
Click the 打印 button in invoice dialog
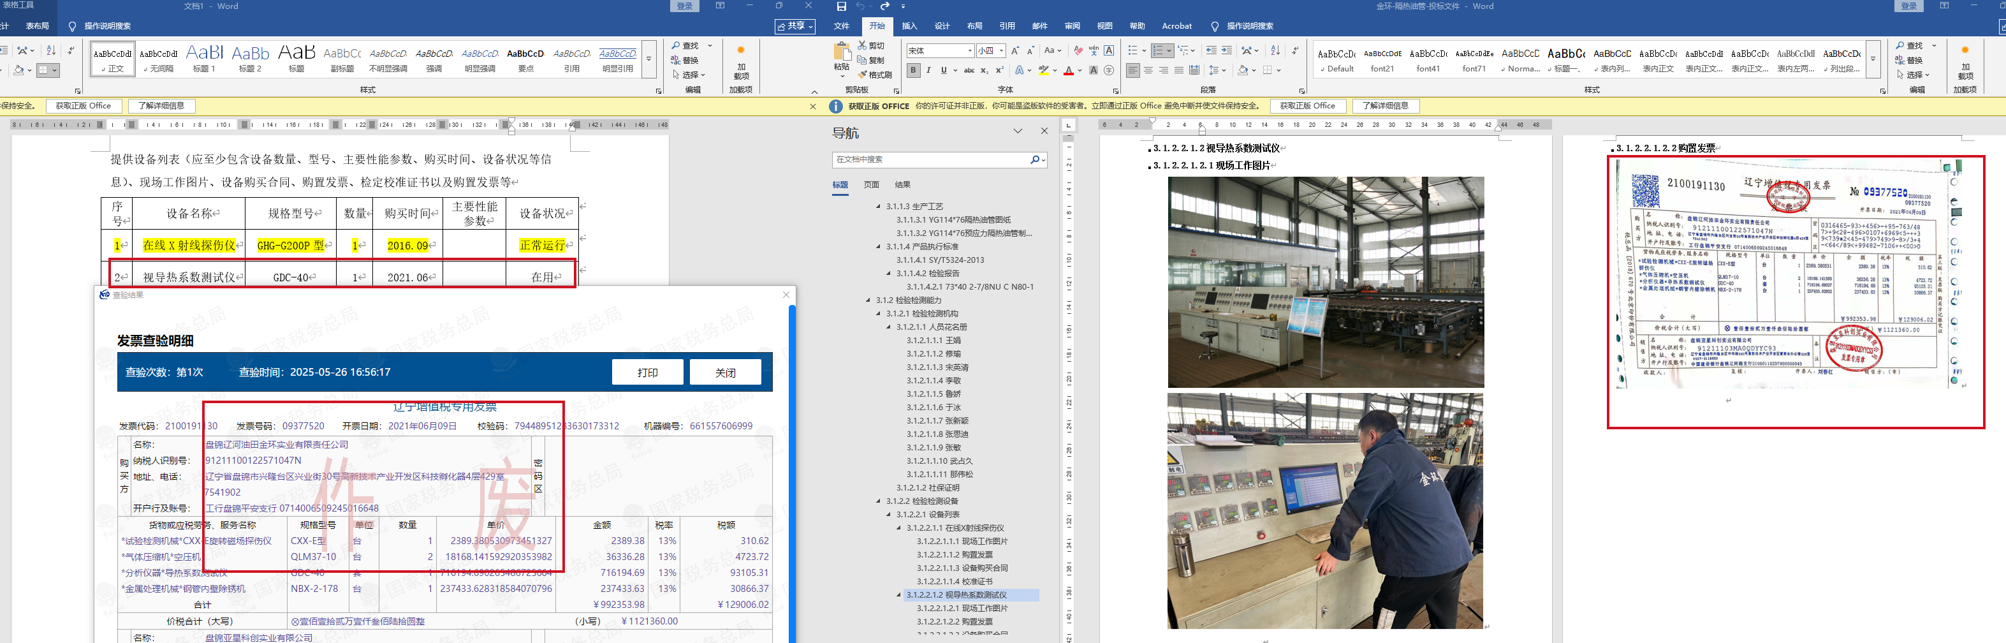pyautogui.click(x=647, y=373)
